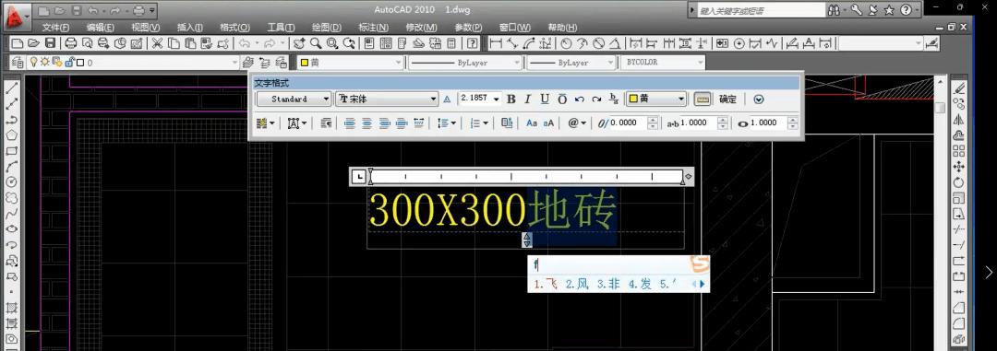
Task: Select the Polygon tool in draw toolbar
Action: (11, 135)
